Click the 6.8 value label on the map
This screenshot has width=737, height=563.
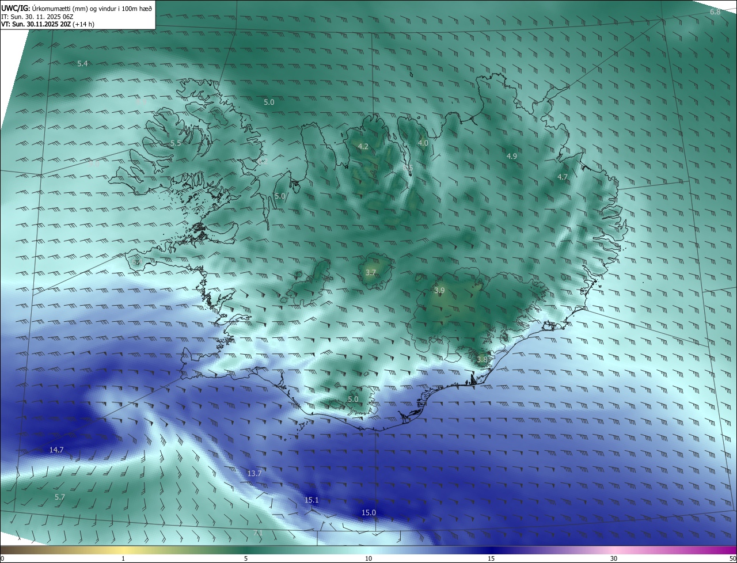tap(715, 12)
